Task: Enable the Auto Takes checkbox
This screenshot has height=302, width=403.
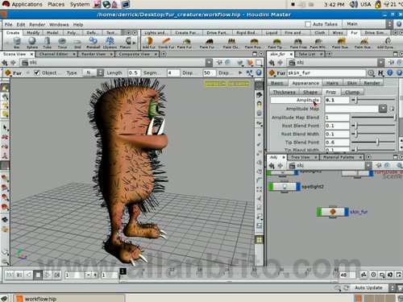Action: click(308, 24)
